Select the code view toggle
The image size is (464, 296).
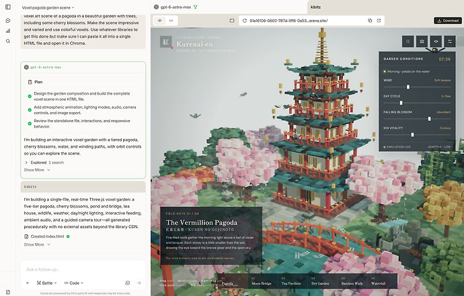[171, 21]
